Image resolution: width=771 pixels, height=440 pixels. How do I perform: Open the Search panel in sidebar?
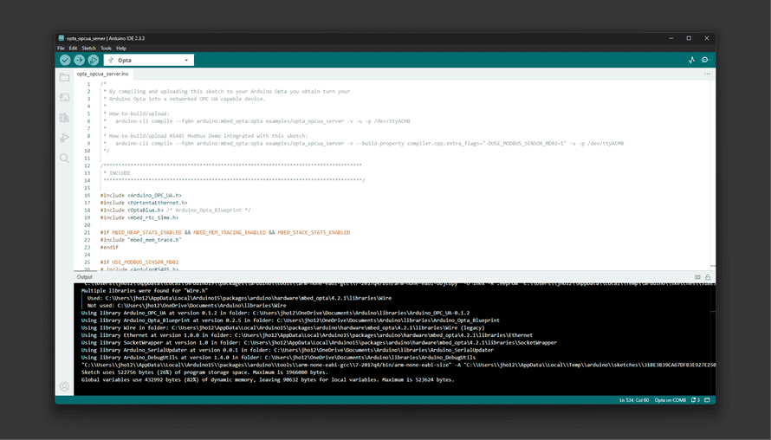pos(64,159)
